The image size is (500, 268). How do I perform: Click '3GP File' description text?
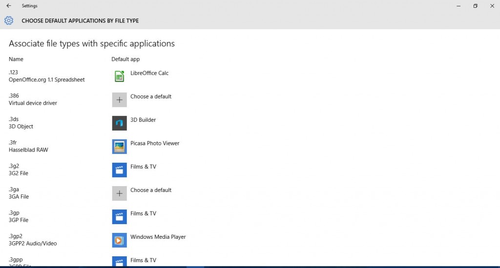[x=19, y=220]
